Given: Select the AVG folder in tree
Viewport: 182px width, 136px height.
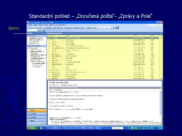Looking at the screenshot, I should coord(36,50).
